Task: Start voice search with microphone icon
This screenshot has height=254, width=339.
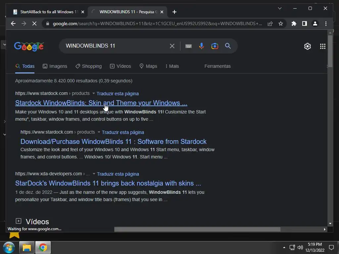Action: 202,46
